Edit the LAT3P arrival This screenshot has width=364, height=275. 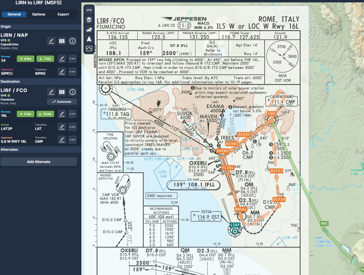coord(62,127)
